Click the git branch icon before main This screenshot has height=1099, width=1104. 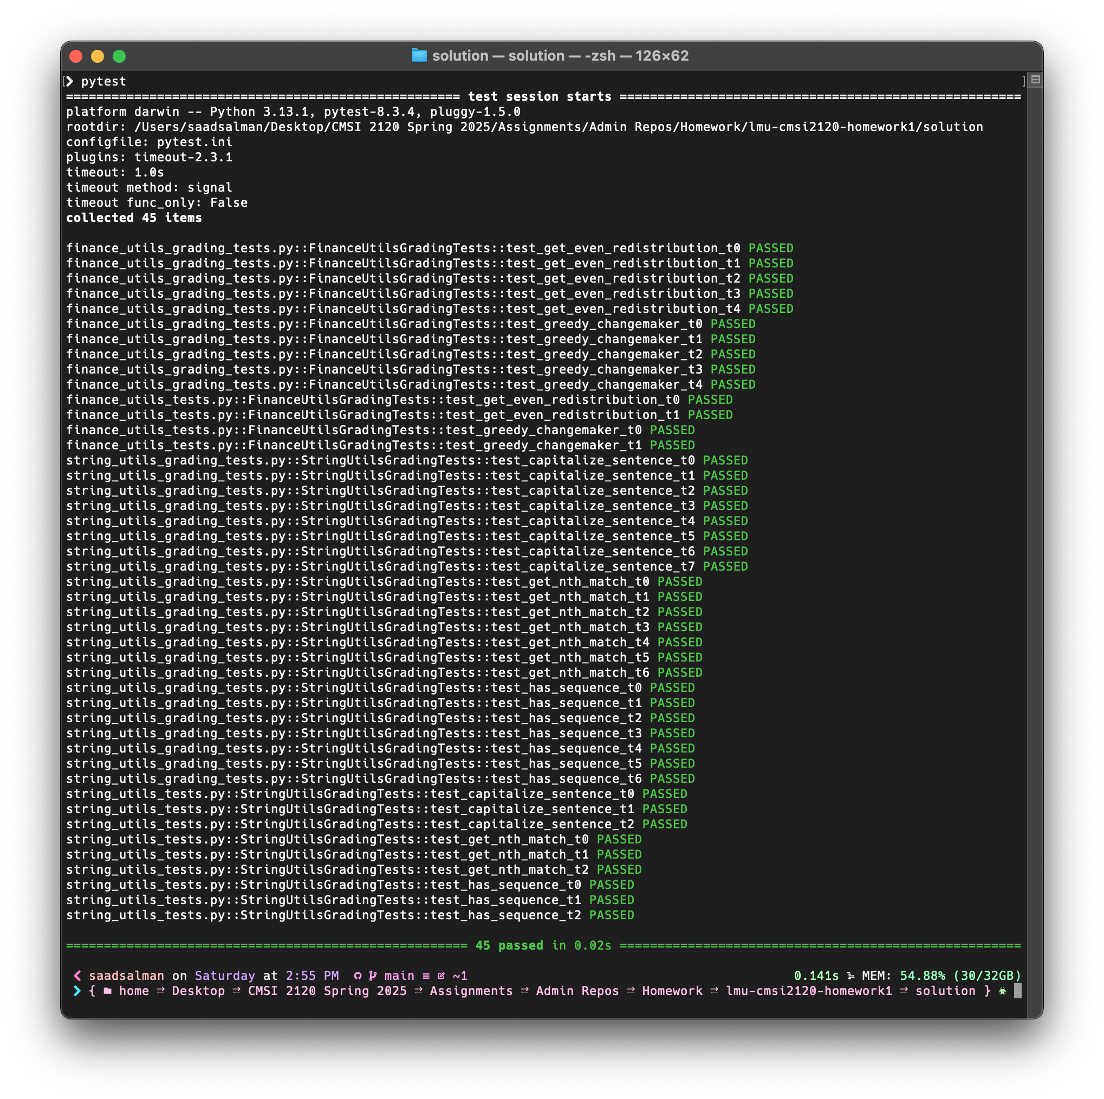click(x=373, y=976)
